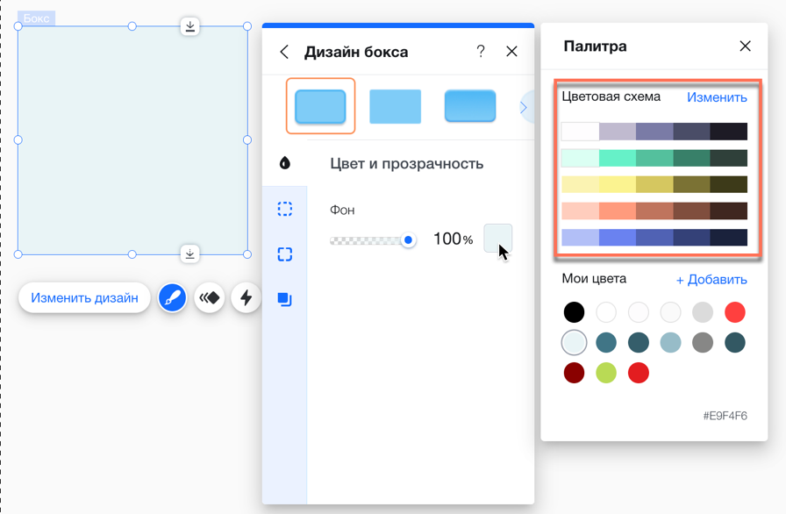The height and width of the screenshot is (514, 786).
Task: Switch to the dashed-square border tab
Action: (x=285, y=209)
